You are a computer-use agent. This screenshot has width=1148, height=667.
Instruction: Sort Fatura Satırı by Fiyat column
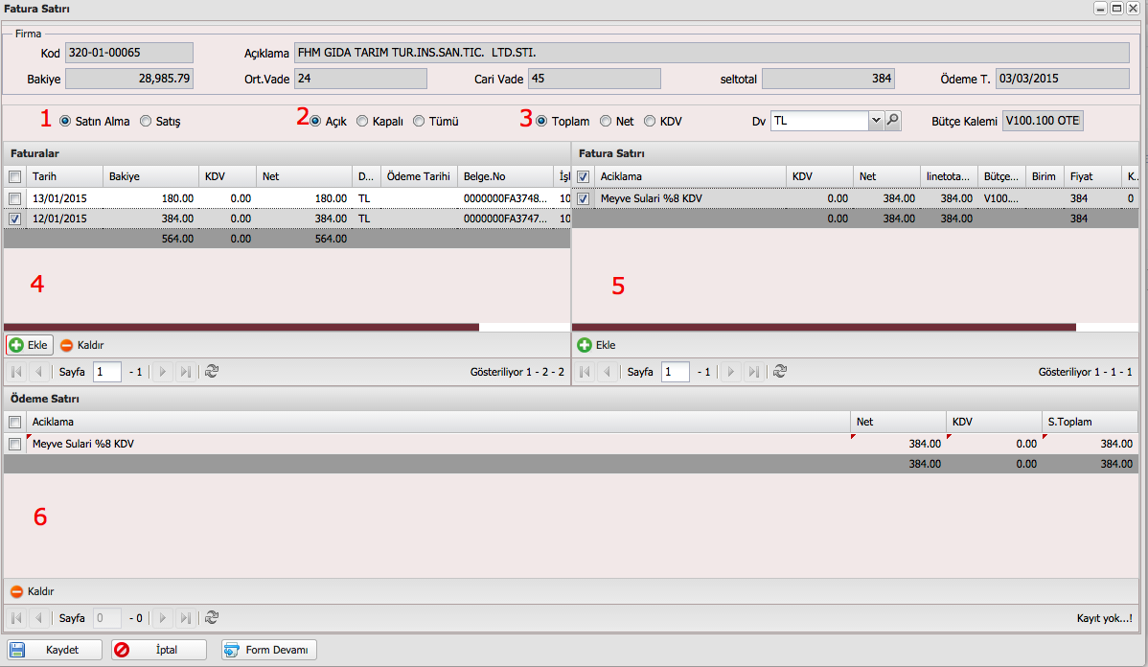pyautogui.click(x=1092, y=176)
